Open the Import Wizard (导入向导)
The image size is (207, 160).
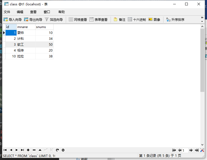pyautogui.click(x=13, y=19)
